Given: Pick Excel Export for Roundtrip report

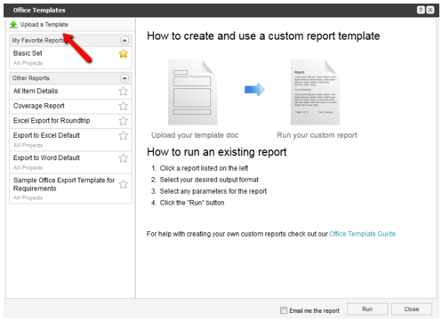Looking at the screenshot, I should pyautogui.click(x=70, y=121).
